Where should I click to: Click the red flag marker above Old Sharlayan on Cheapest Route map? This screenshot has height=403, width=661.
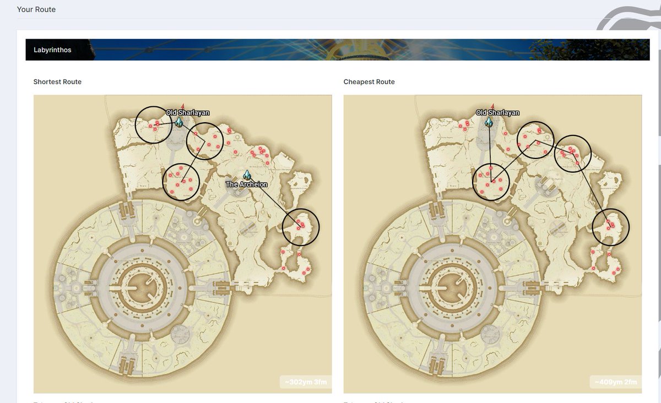[493, 106]
